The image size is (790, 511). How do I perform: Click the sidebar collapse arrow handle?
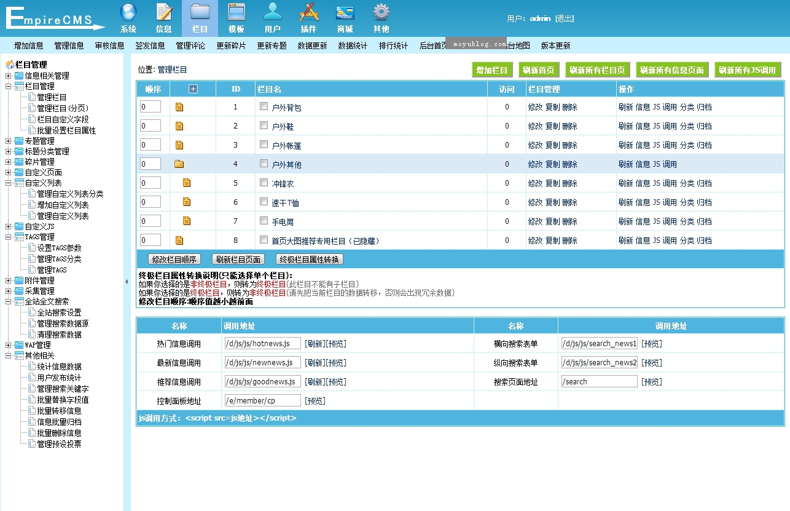[x=127, y=282]
